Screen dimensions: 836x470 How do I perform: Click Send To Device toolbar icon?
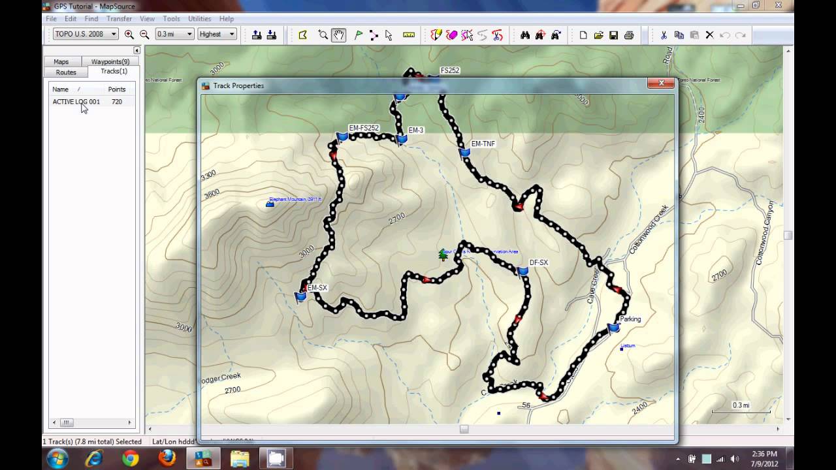coord(257,35)
